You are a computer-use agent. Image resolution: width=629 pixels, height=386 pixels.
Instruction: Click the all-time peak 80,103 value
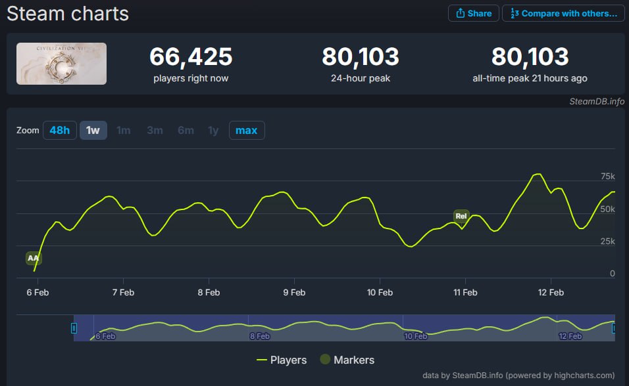(x=530, y=57)
